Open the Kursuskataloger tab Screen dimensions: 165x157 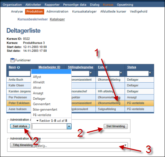(x=84, y=12)
